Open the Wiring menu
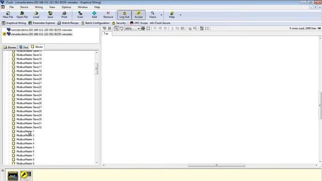The image size is (322, 181). pyautogui.click(x=39, y=7)
